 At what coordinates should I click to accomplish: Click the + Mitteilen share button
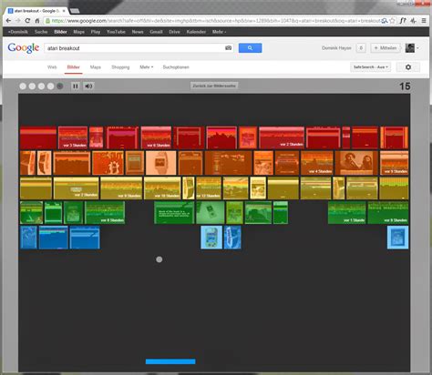pos(386,48)
